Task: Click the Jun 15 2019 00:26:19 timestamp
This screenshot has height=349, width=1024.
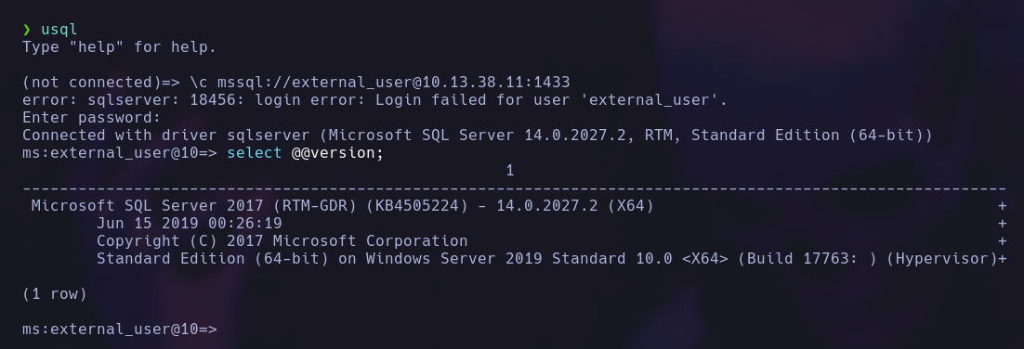Action: click(190, 223)
